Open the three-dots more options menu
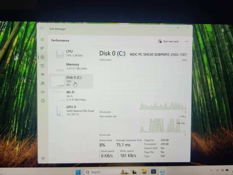Viewport: 233px width, 175px height. point(187,41)
